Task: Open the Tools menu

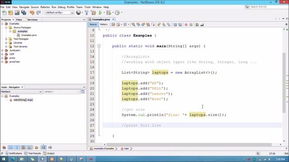Action: 87,7
